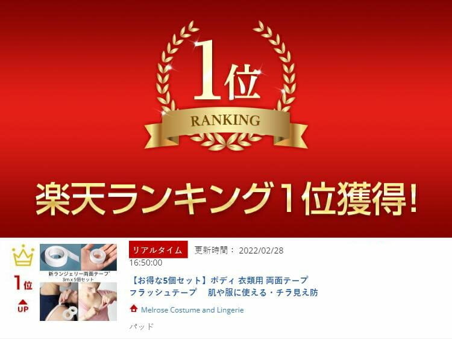Open the フラッシュテープ 肌や服に使える product title line
The image size is (452, 339).
click(x=224, y=293)
